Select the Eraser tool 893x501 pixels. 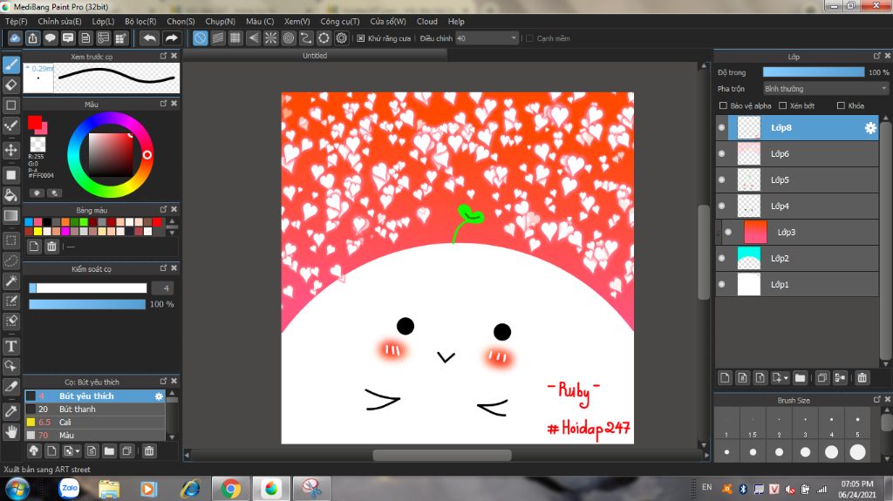click(x=10, y=85)
